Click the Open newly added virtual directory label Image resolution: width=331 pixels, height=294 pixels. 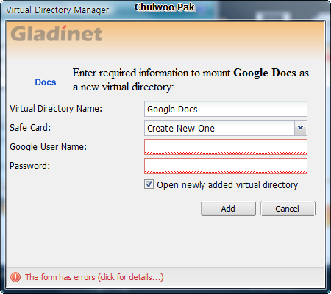click(227, 184)
